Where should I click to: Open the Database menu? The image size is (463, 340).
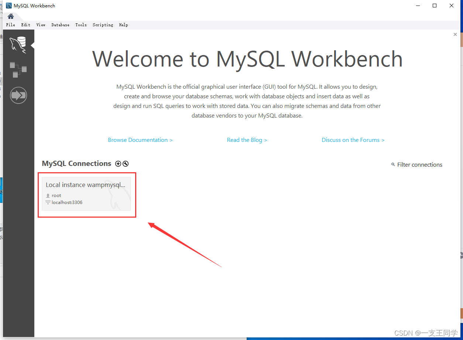(x=60, y=25)
